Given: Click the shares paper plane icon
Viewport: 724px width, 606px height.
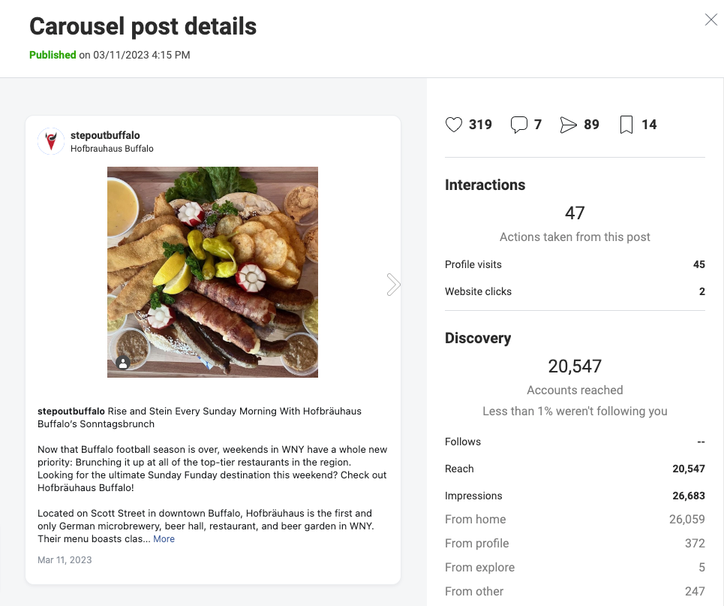Looking at the screenshot, I should [x=568, y=125].
